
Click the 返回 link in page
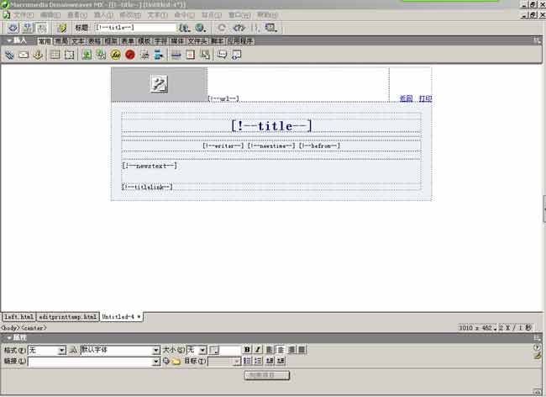pyautogui.click(x=406, y=98)
